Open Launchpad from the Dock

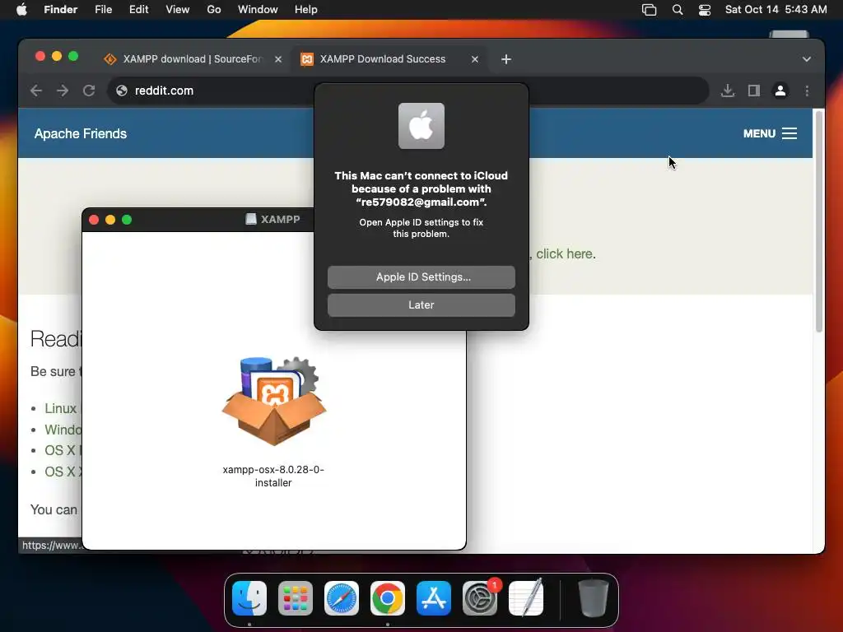[x=296, y=598]
